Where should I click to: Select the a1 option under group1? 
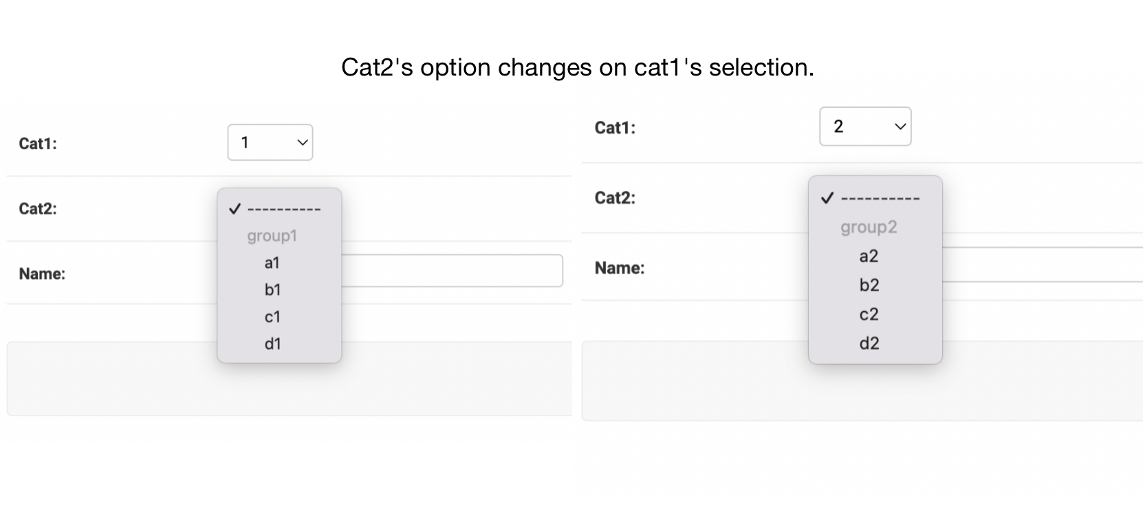point(272,263)
